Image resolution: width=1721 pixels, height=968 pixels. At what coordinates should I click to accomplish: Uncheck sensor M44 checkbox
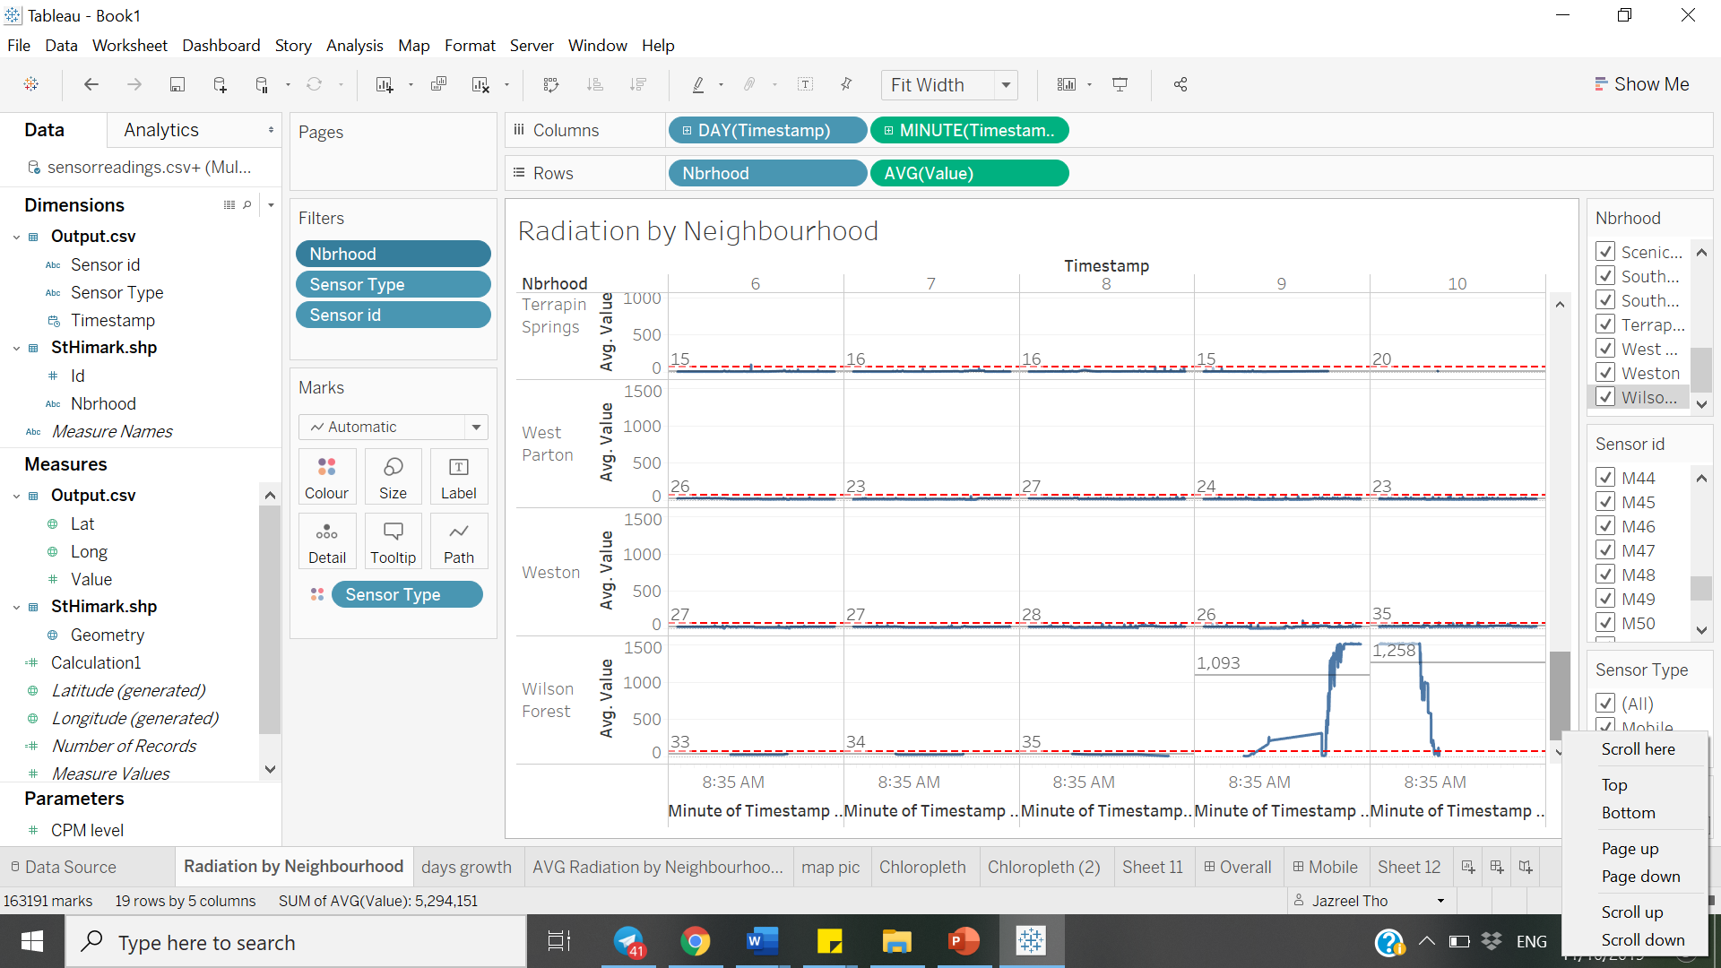tap(1605, 478)
